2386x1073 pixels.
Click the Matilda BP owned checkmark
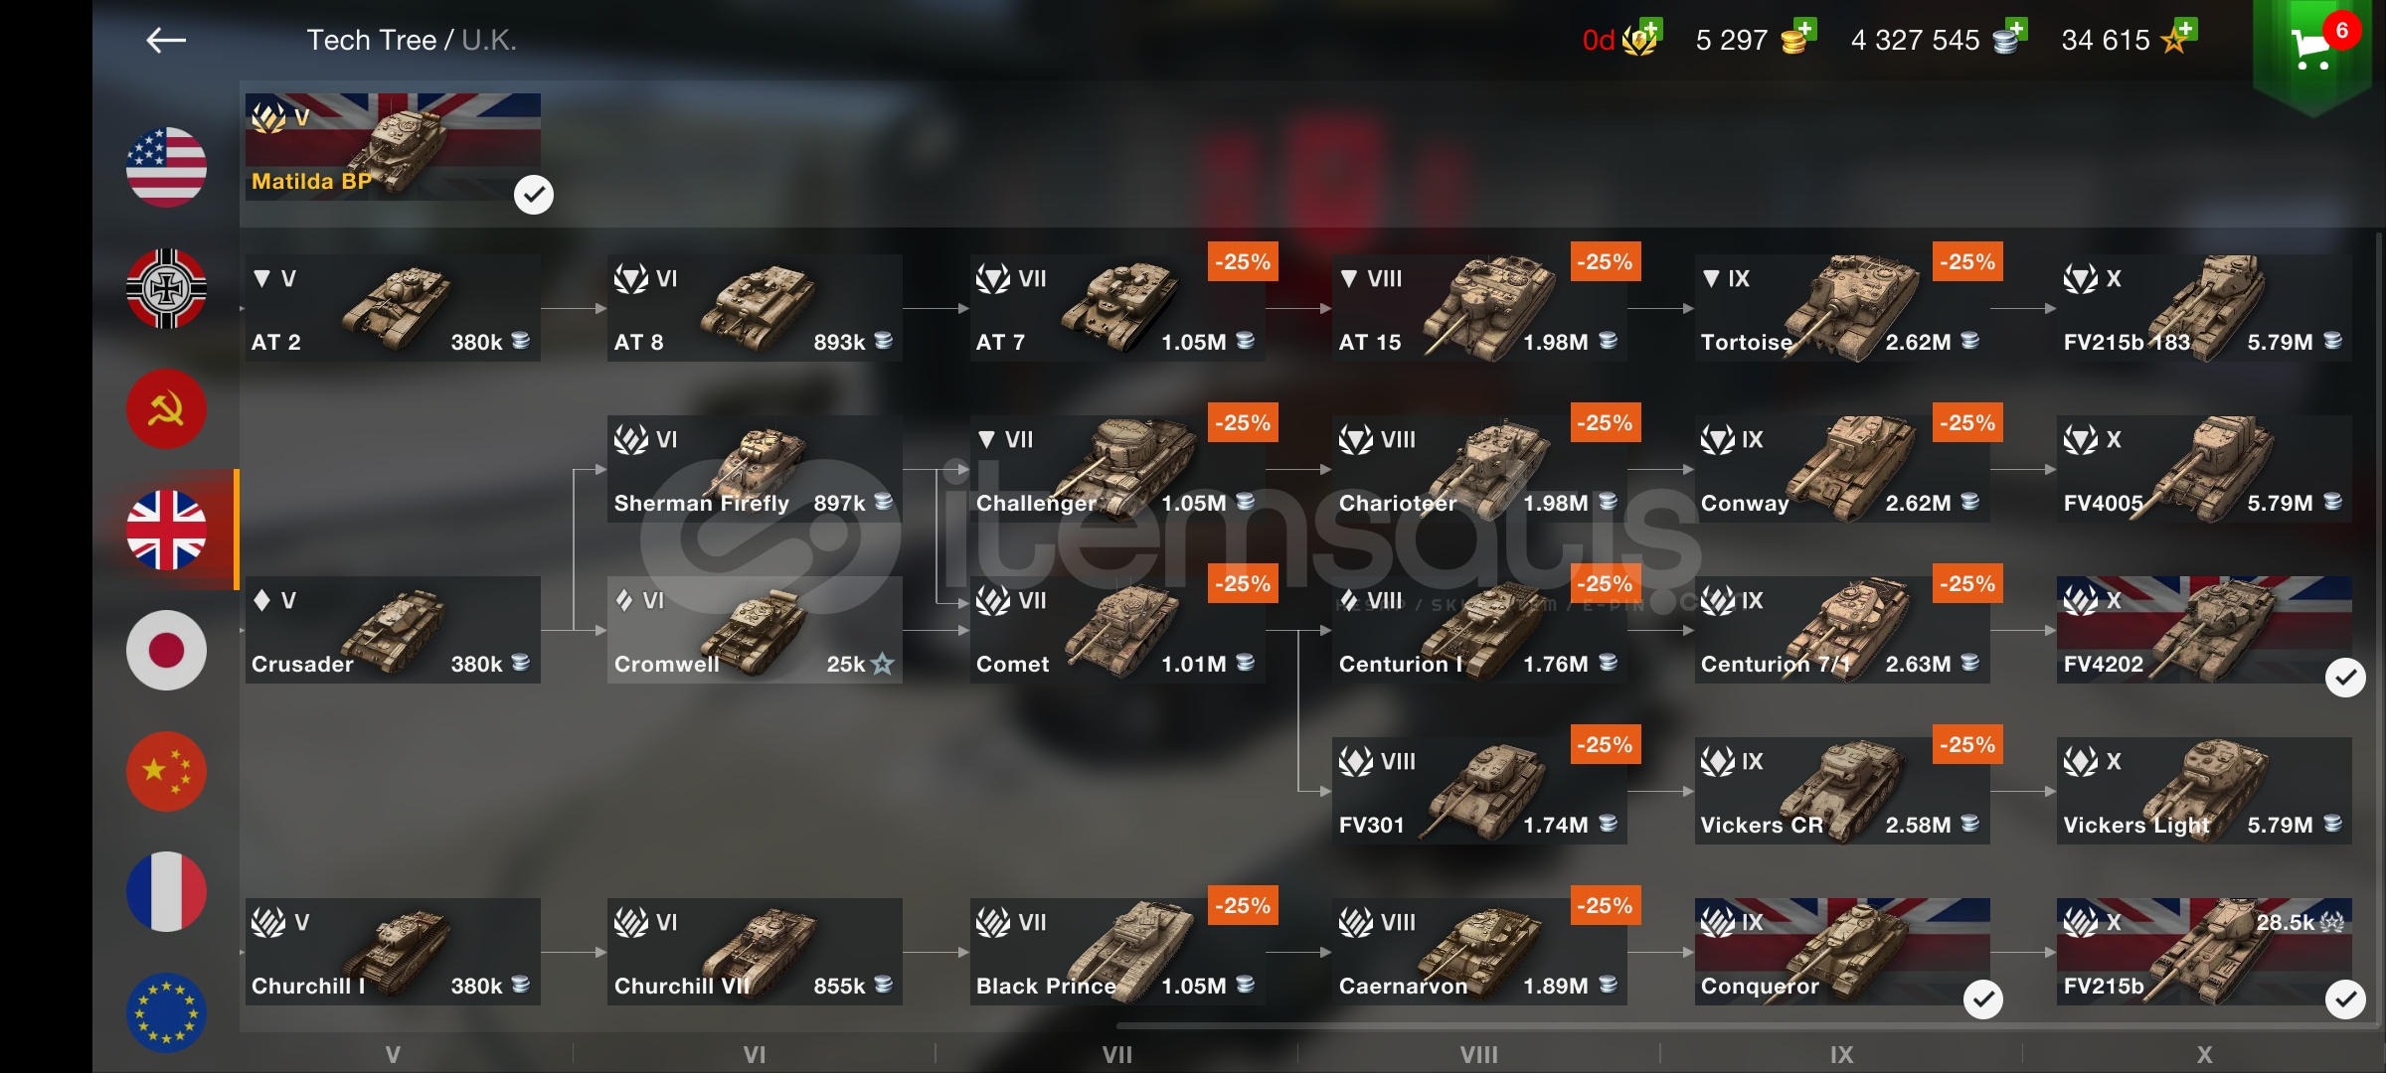coord(534,194)
